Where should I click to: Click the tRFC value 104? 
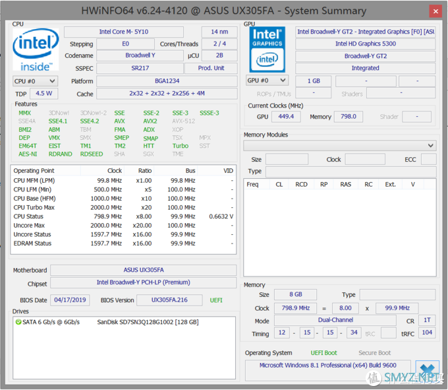pyautogui.click(x=427, y=333)
